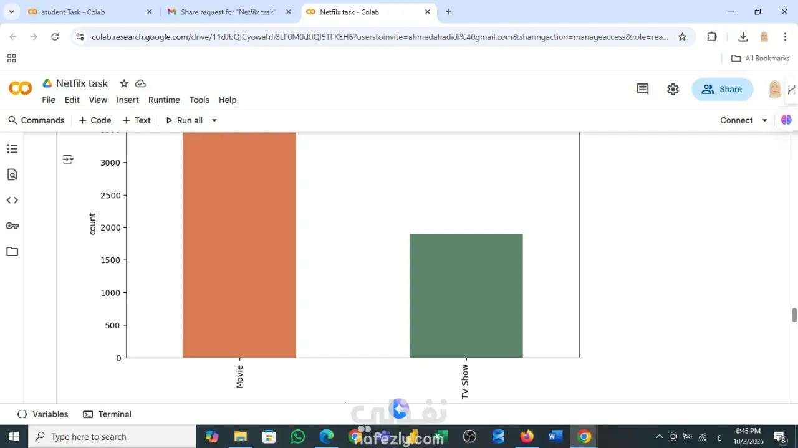The image size is (798, 448).
Task: Expand the Run all dropdown arrow
Action: tap(214, 120)
